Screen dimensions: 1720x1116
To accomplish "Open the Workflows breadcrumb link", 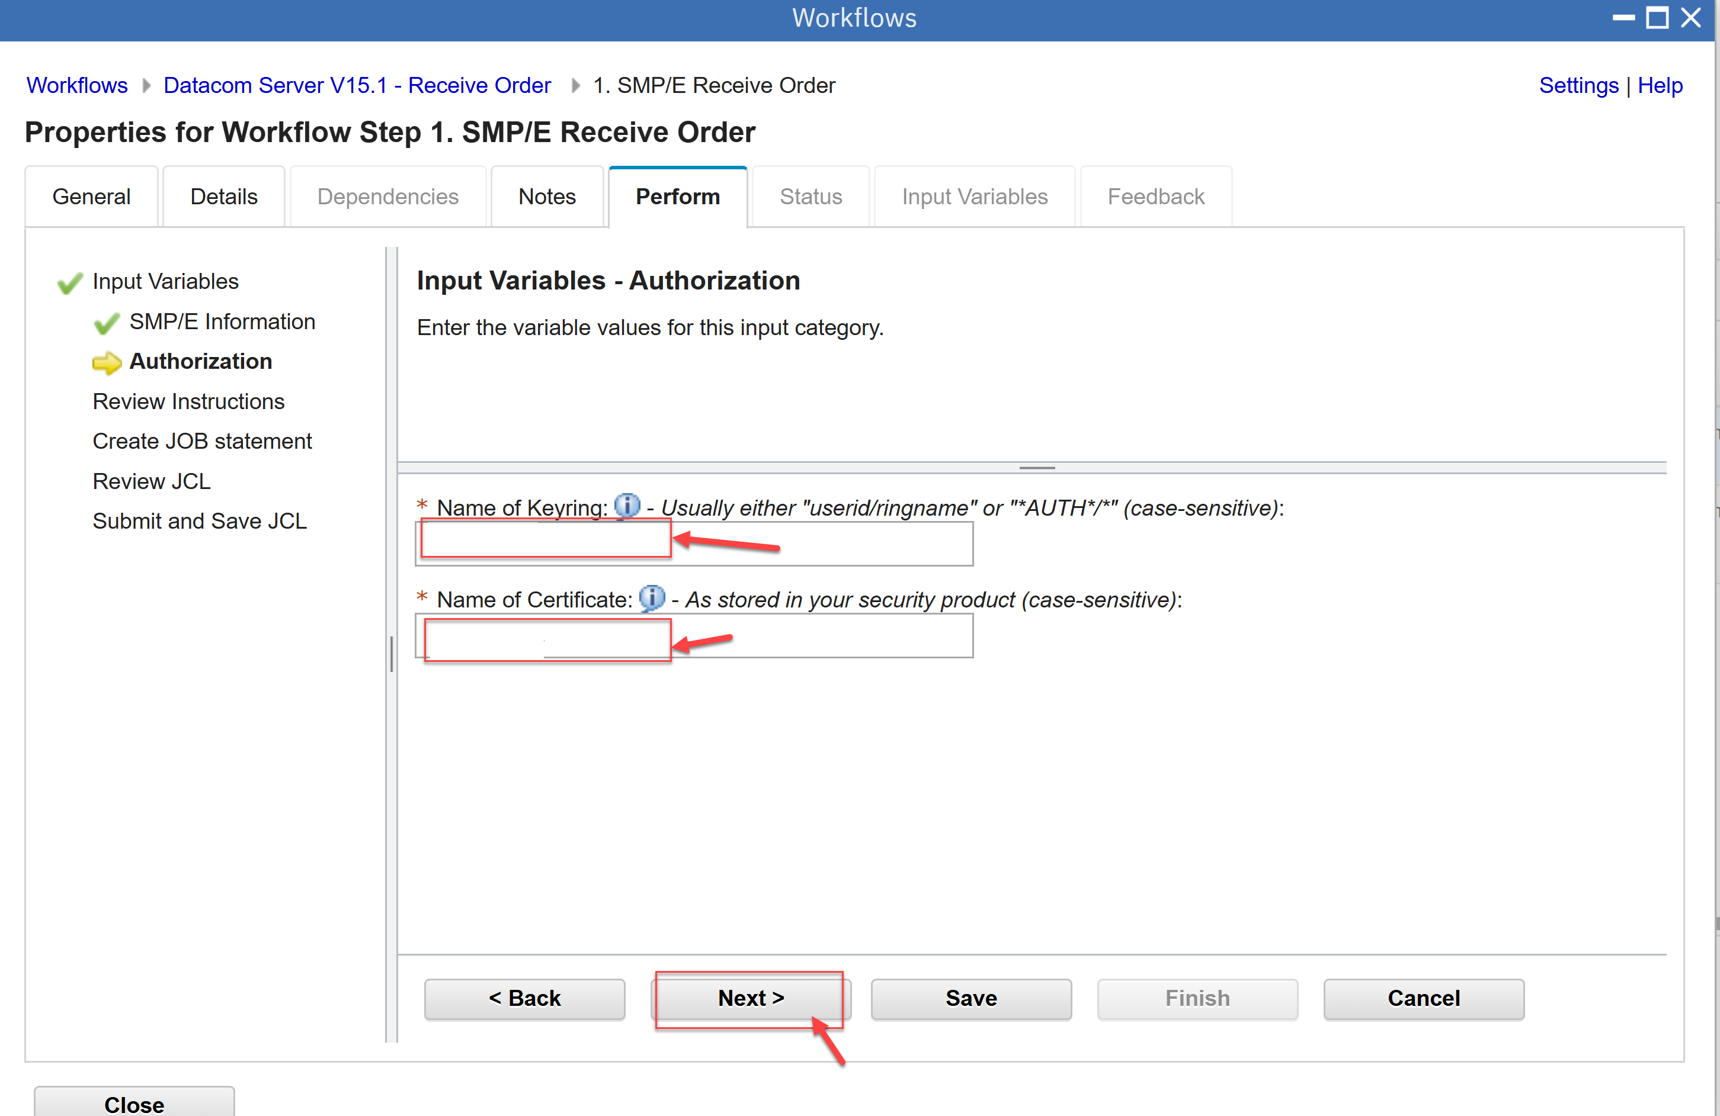I will pos(76,85).
